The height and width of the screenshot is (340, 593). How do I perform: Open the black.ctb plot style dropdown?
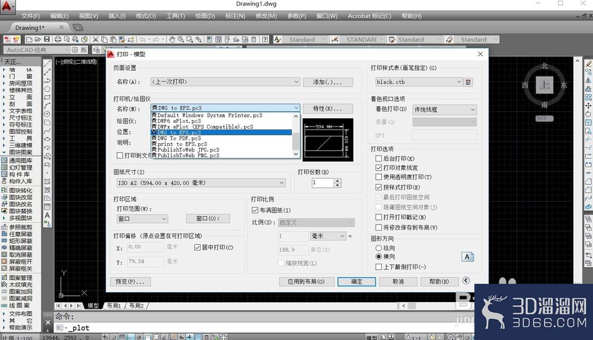[419, 82]
